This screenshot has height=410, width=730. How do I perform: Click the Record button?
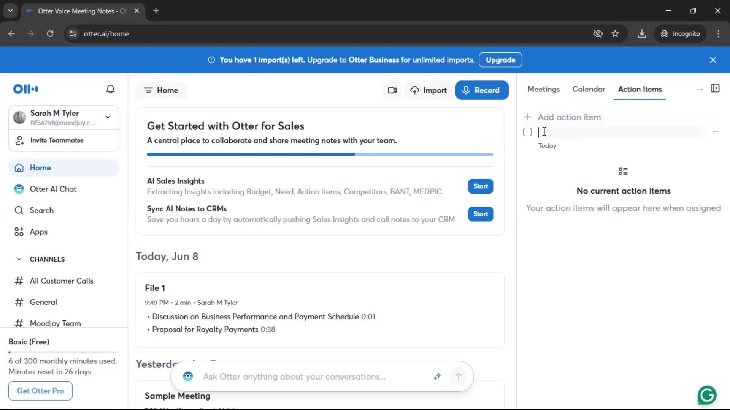482,90
